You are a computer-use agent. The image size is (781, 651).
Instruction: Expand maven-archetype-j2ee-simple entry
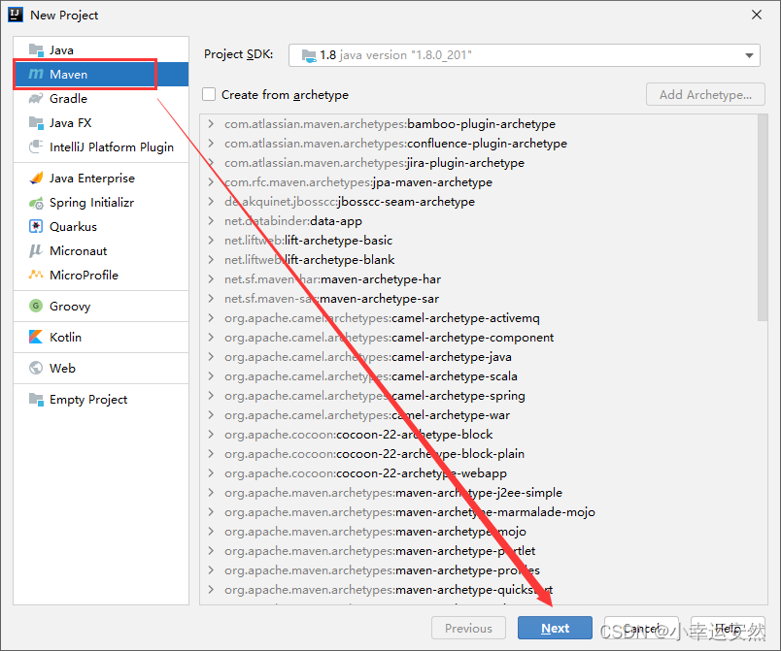coord(211,492)
